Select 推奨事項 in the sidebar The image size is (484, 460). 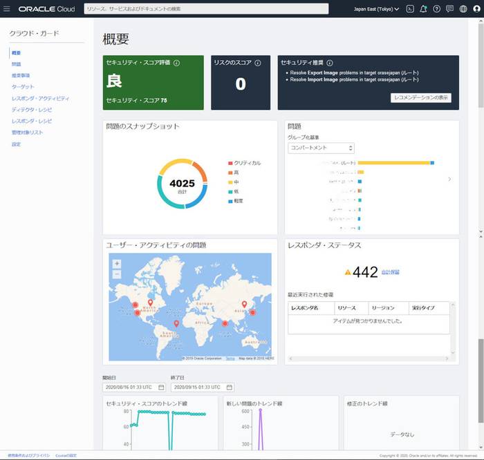(21, 75)
